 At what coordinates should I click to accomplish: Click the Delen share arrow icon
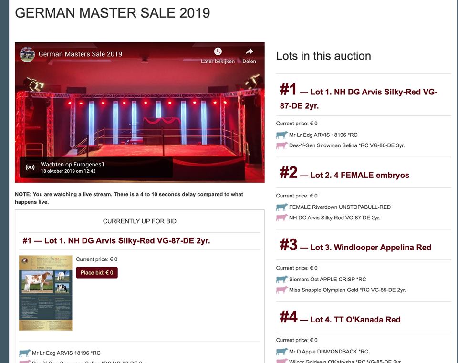pos(249,52)
